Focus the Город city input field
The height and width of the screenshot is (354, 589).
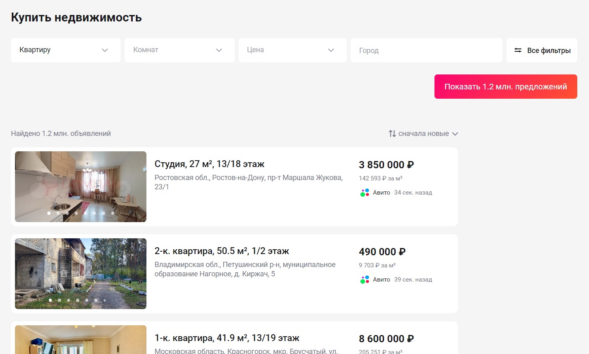[426, 50]
